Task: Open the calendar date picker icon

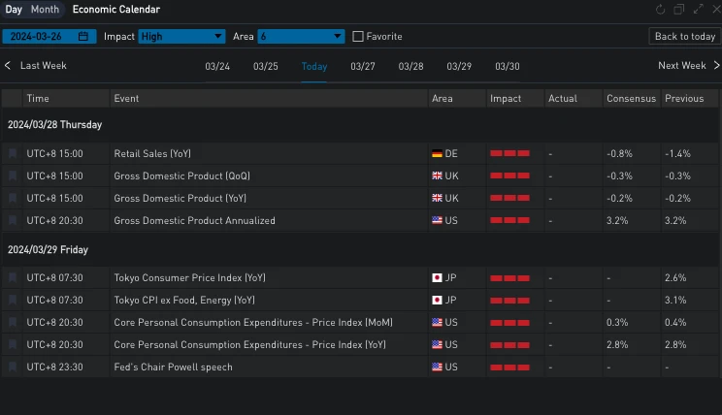Action: [x=83, y=37]
